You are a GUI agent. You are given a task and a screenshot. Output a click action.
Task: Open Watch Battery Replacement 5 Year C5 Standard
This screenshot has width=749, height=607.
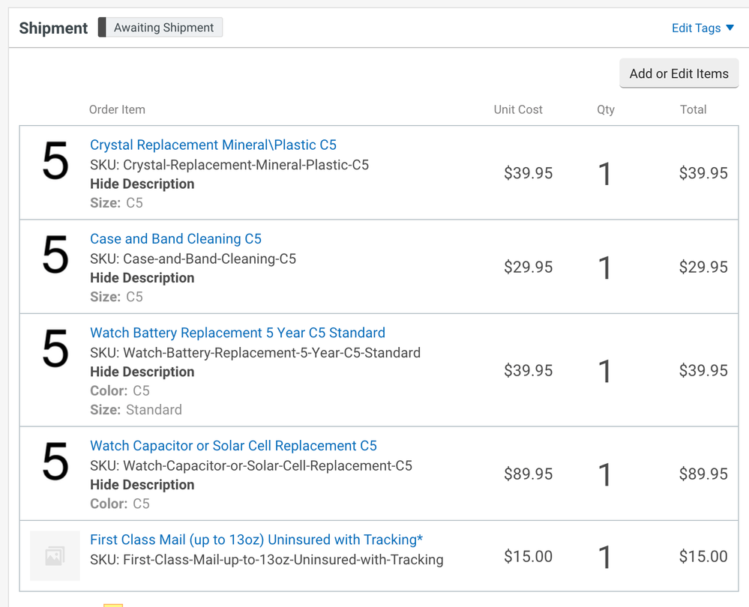pyautogui.click(x=238, y=333)
